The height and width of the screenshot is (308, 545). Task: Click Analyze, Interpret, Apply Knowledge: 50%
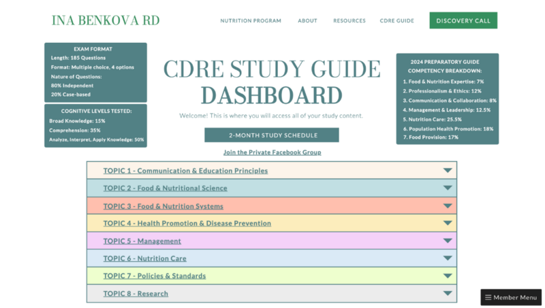[96, 140]
